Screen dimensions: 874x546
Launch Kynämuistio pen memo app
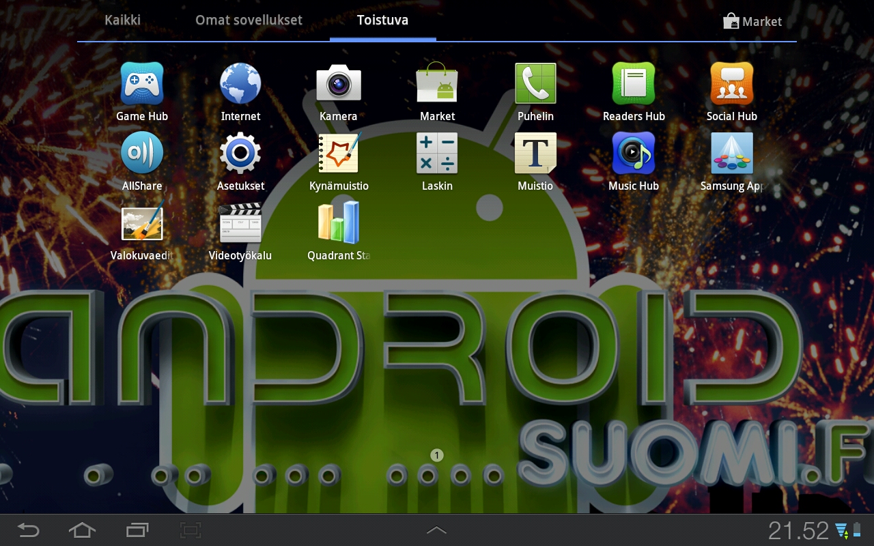[x=339, y=154]
